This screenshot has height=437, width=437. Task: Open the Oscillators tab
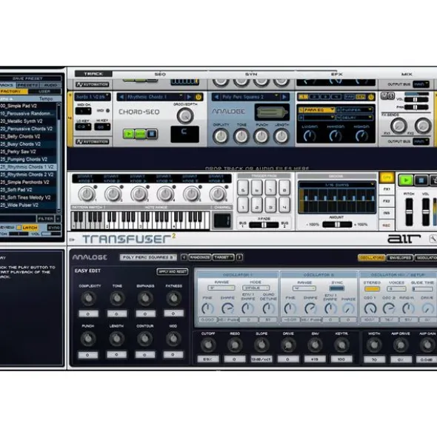(371, 257)
